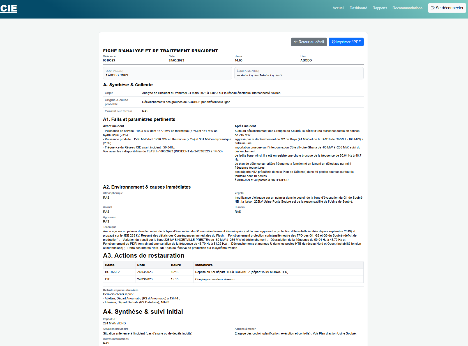The image size is (468, 346).
Task: Click the A4. Synthèse & suivi initial heading
Action: 143,311
